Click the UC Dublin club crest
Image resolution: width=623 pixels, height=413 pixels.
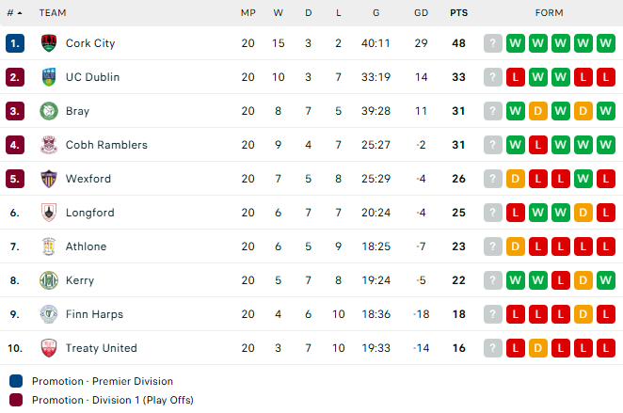point(49,77)
